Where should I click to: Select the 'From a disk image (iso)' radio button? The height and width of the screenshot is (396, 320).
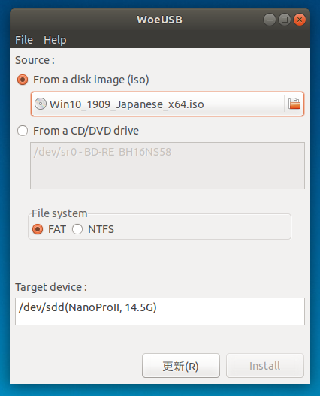(23, 80)
